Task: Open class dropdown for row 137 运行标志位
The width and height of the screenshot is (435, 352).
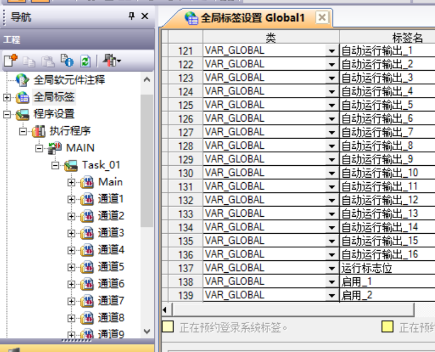Action: point(332,268)
